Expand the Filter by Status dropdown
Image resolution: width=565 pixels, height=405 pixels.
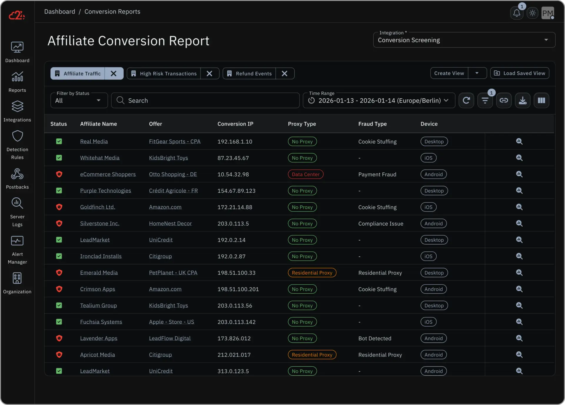click(79, 100)
